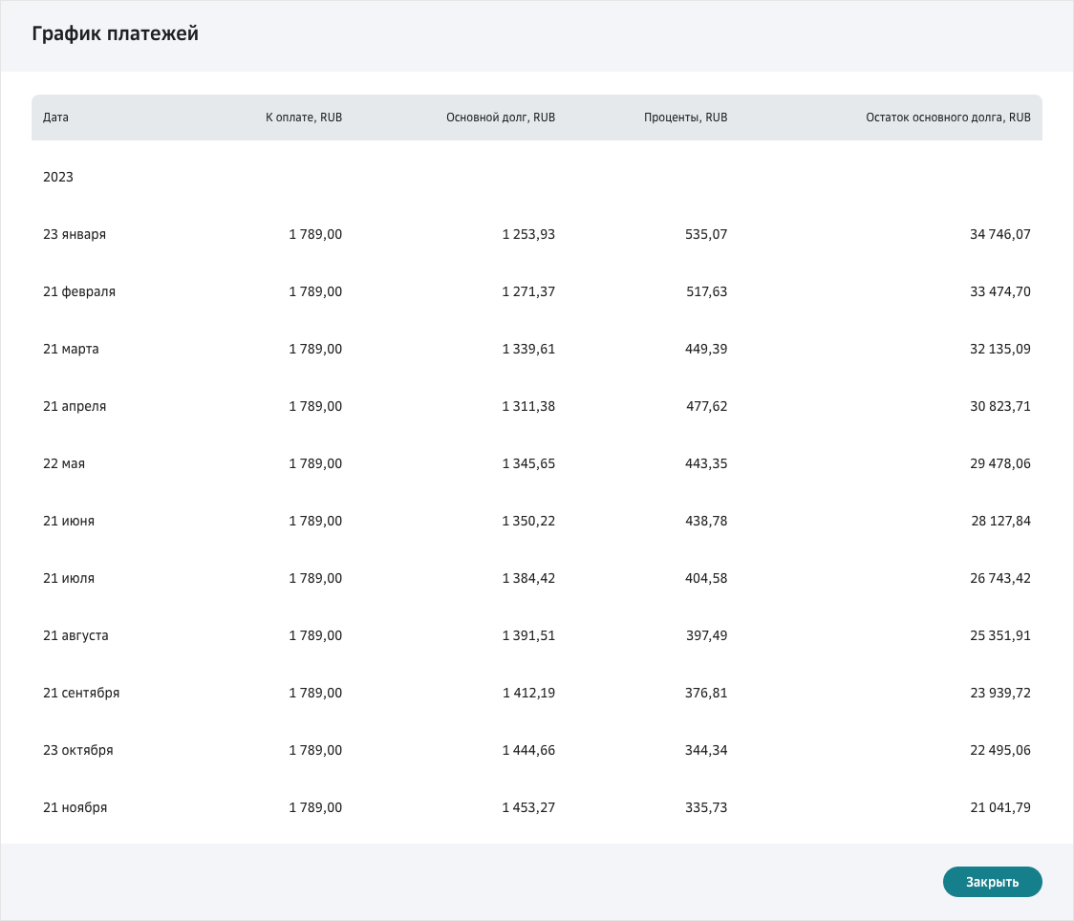Click the Дата column header
Image resolution: width=1074 pixels, height=921 pixels.
click(56, 118)
